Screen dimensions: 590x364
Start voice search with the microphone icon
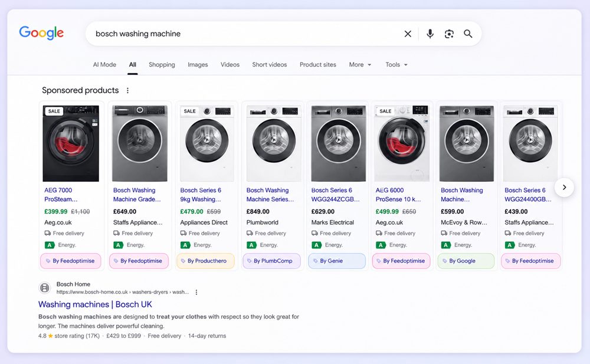tap(430, 34)
